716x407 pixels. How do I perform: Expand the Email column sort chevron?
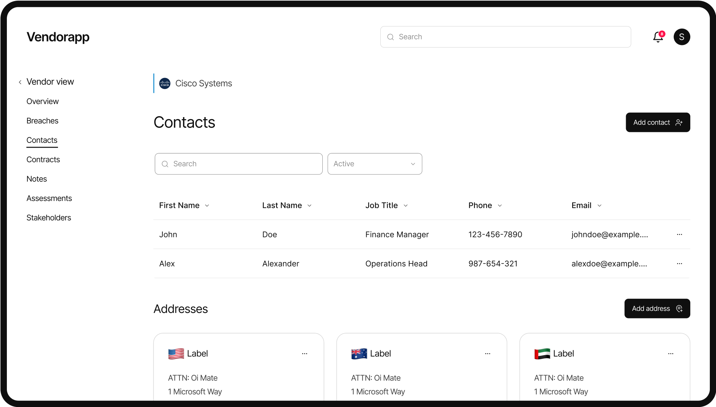tap(599, 205)
